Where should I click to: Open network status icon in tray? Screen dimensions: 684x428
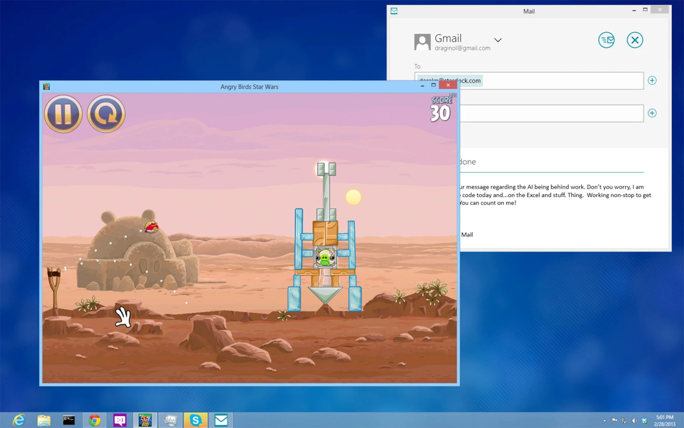(x=625, y=420)
